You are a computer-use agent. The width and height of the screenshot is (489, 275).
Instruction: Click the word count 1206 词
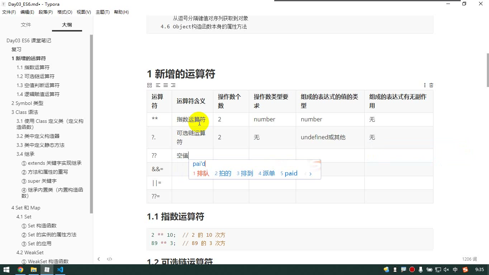(x=470, y=259)
